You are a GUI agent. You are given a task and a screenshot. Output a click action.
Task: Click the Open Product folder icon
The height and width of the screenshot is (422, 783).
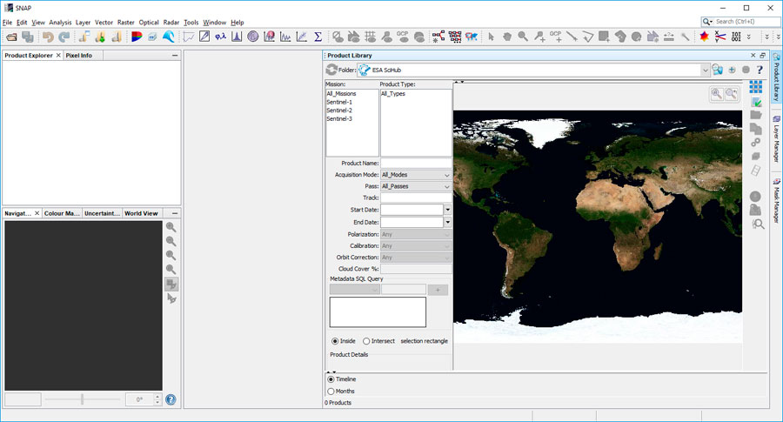12,37
